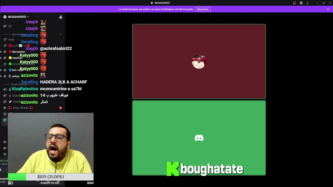The image size is (333, 187).
Task: Minimize the Discord window
Action: click(317, 3)
